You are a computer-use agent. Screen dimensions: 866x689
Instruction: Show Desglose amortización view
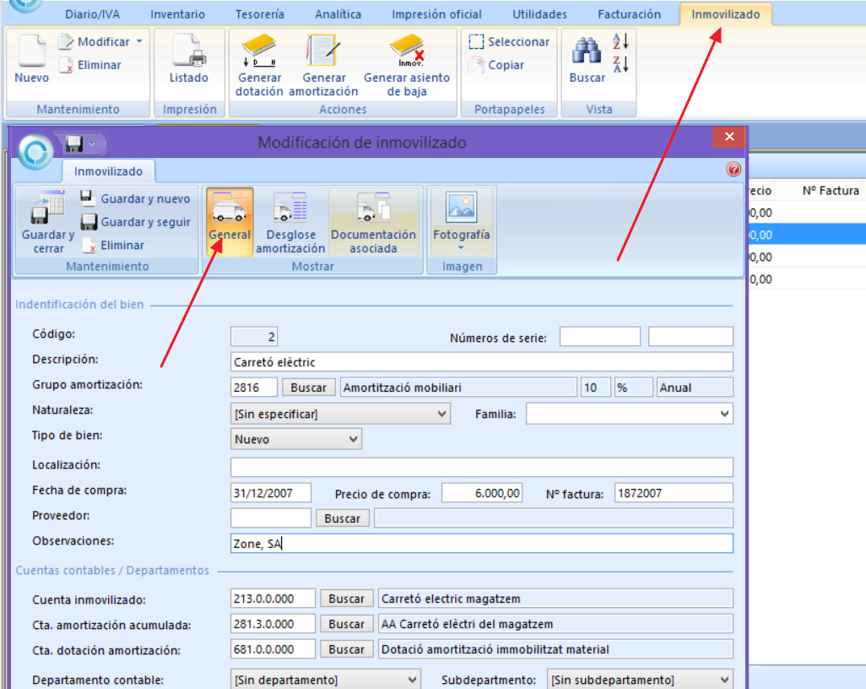coord(290,211)
